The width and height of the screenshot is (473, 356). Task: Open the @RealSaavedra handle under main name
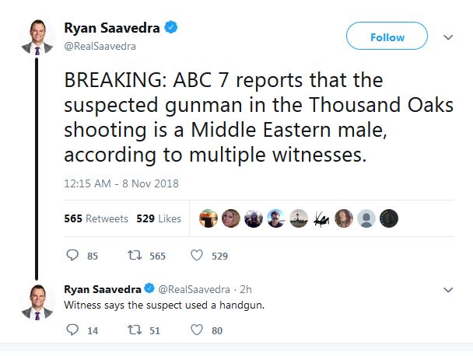pyautogui.click(x=100, y=46)
